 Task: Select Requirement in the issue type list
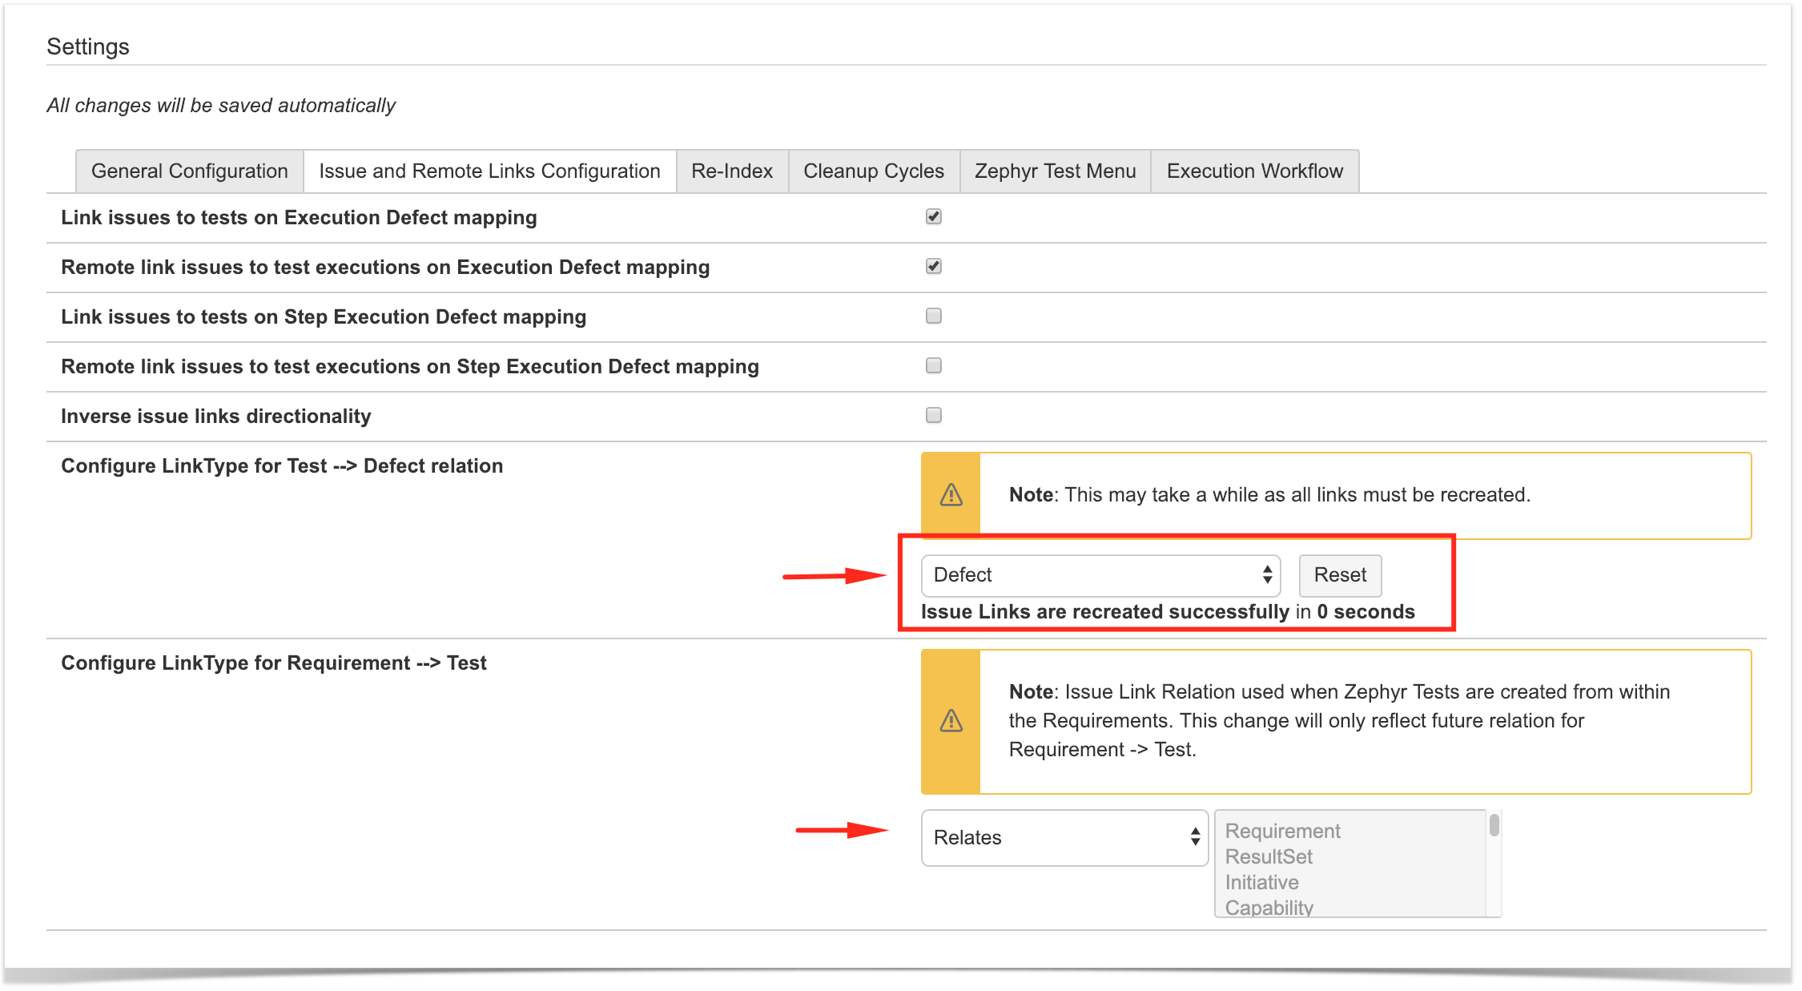(1282, 831)
